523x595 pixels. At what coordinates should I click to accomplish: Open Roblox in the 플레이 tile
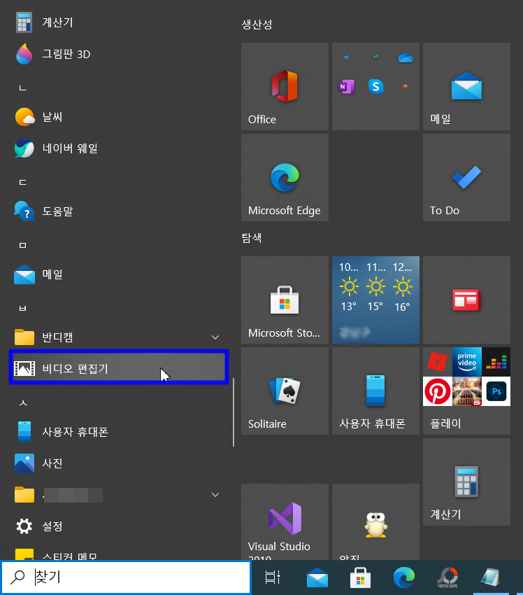tap(438, 362)
